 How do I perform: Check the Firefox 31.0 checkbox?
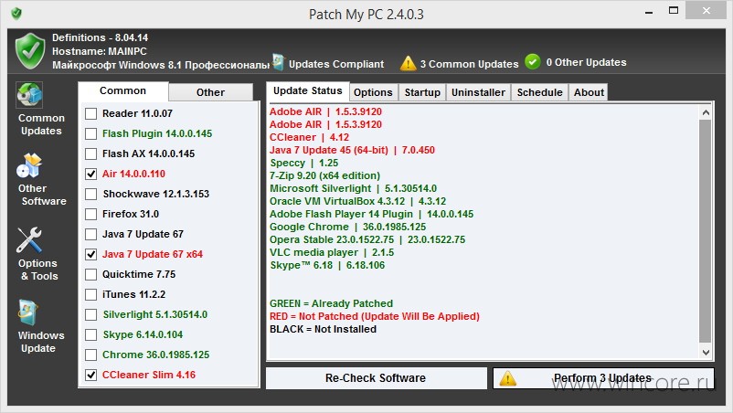click(x=91, y=214)
